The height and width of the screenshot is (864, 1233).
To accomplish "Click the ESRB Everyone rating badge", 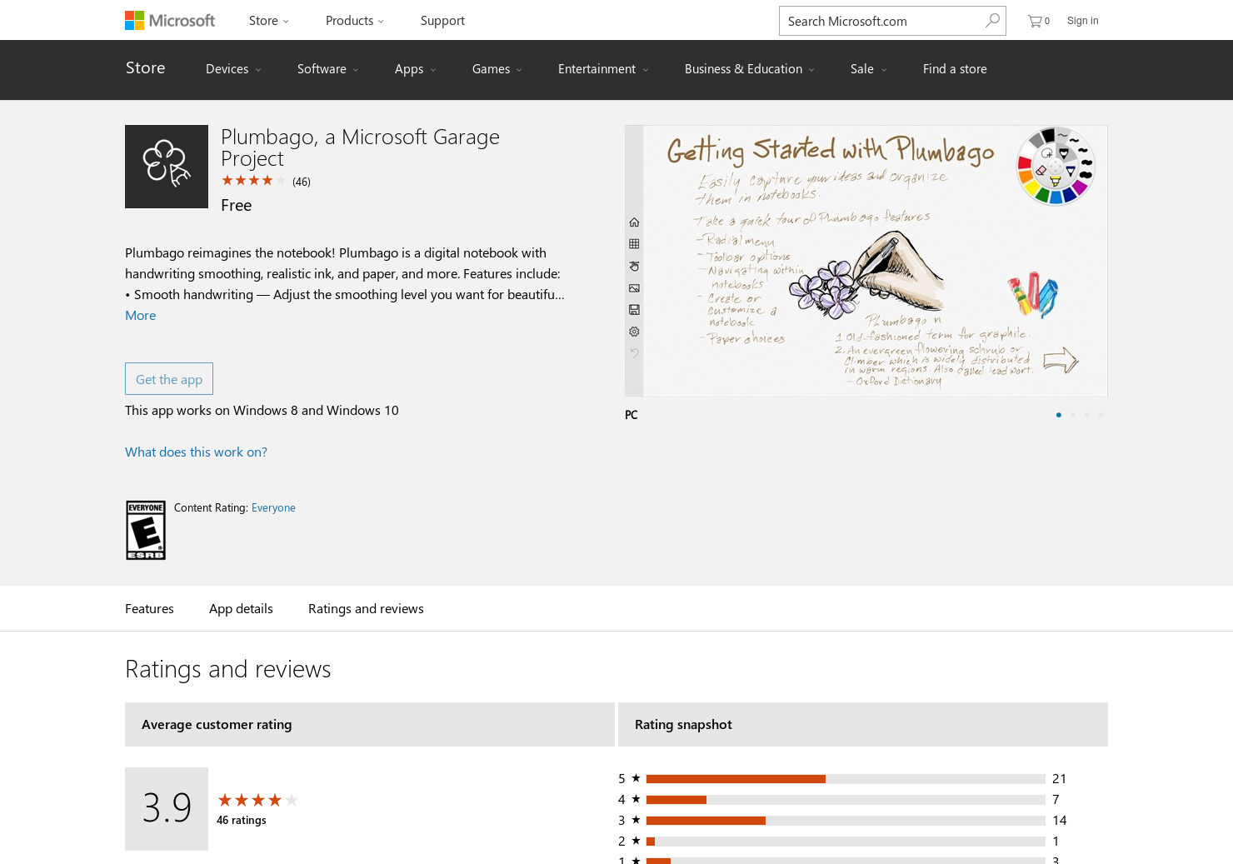I will 146,530.
